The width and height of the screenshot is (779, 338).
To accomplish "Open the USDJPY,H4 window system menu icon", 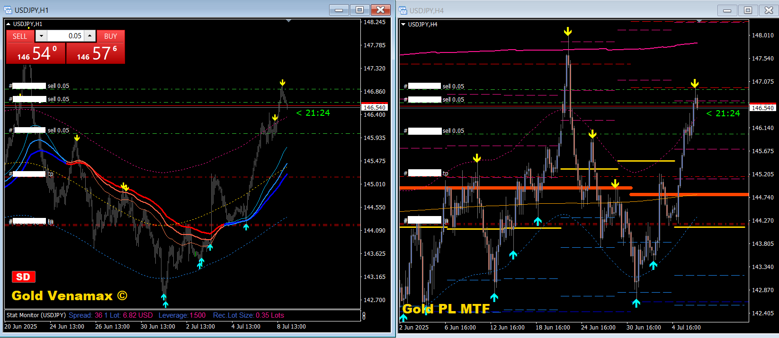I will coord(403,10).
